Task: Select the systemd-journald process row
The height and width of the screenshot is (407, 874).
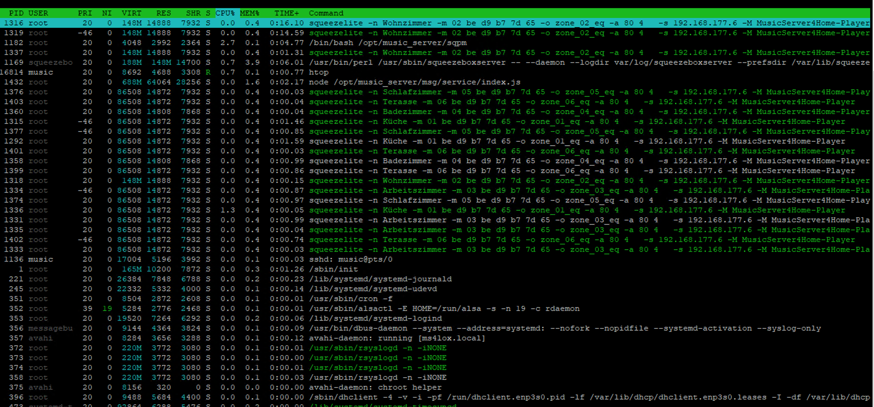Action: (x=380, y=279)
